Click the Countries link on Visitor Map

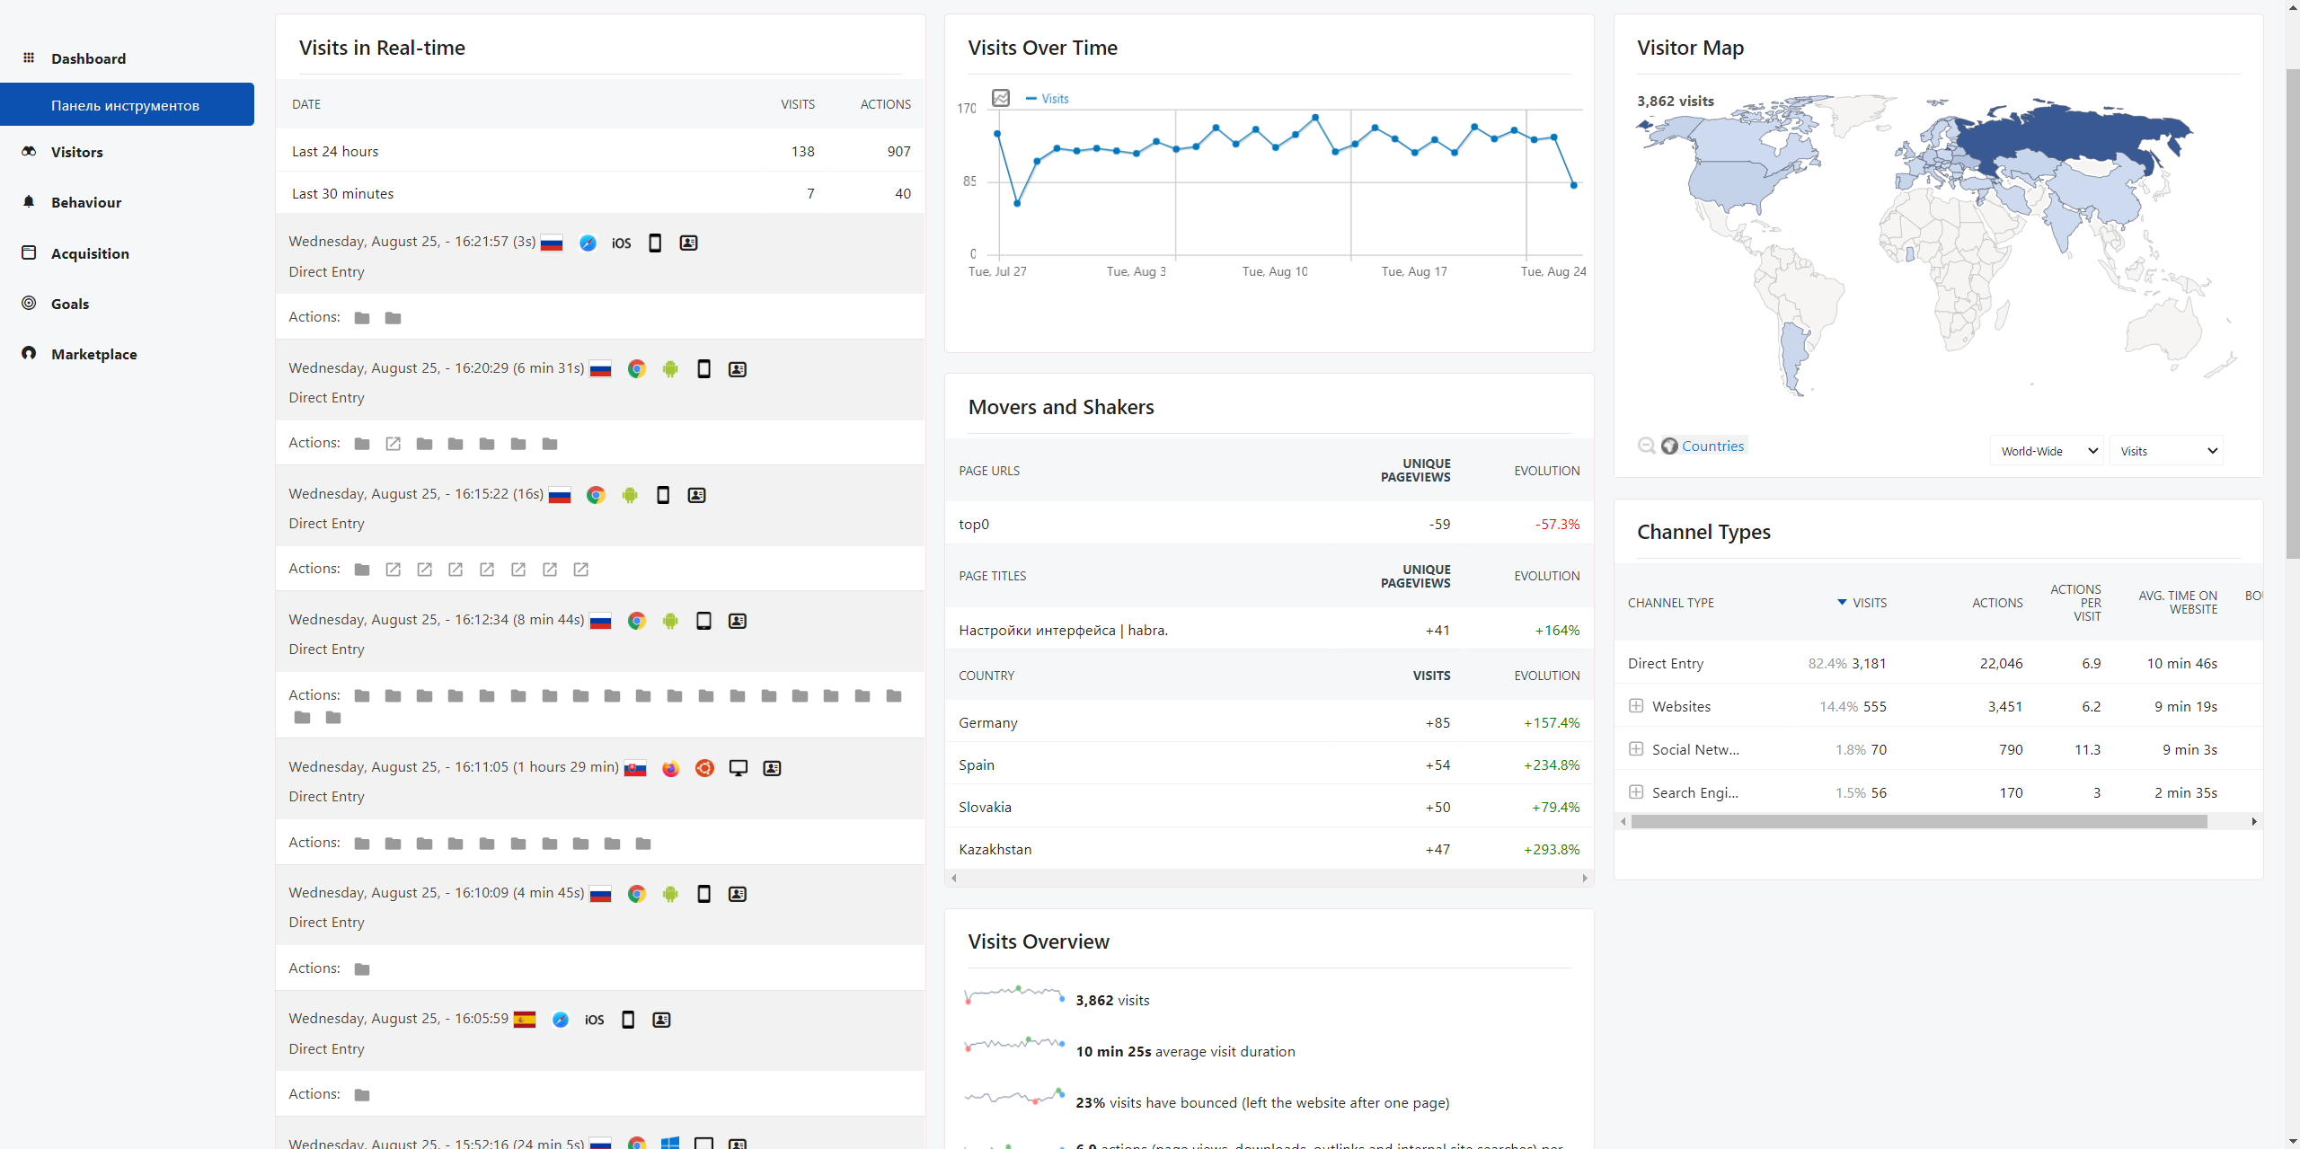[x=1712, y=446]
